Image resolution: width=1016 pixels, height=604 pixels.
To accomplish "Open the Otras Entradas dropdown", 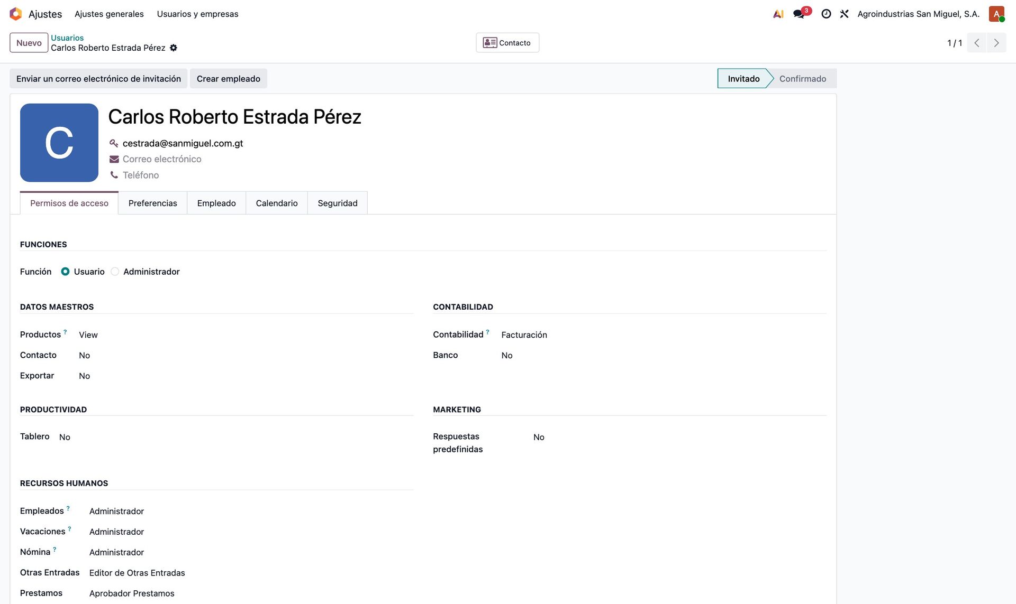I will pyautogui.click(x=251, y=573).
